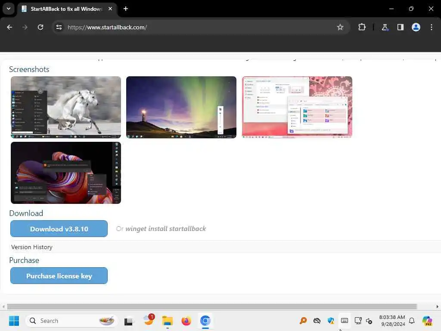The height and width of the screenshot is (331, 441).
Task: Open the touch keyboard tray icon
Action: 344,321
